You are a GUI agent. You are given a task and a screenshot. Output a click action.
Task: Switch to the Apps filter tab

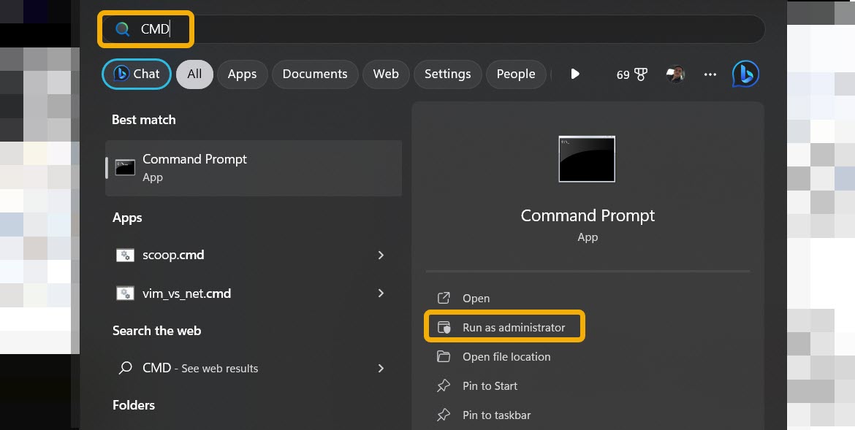click(x=242, y=74)
